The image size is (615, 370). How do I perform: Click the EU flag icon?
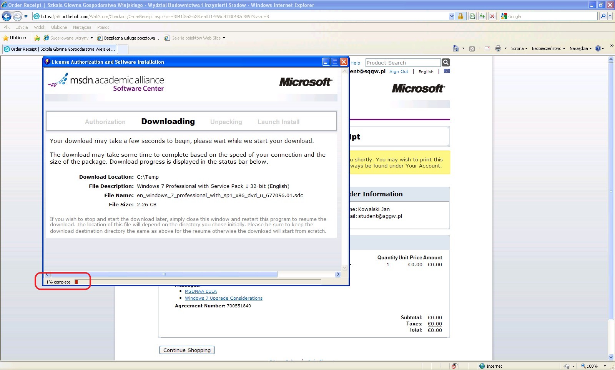click(x=447, y=71)
